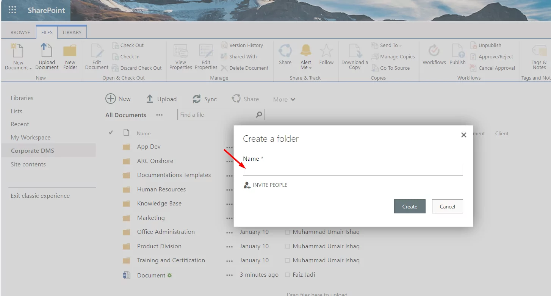Click Approve/Reject in the ribbon

point(492,56)
